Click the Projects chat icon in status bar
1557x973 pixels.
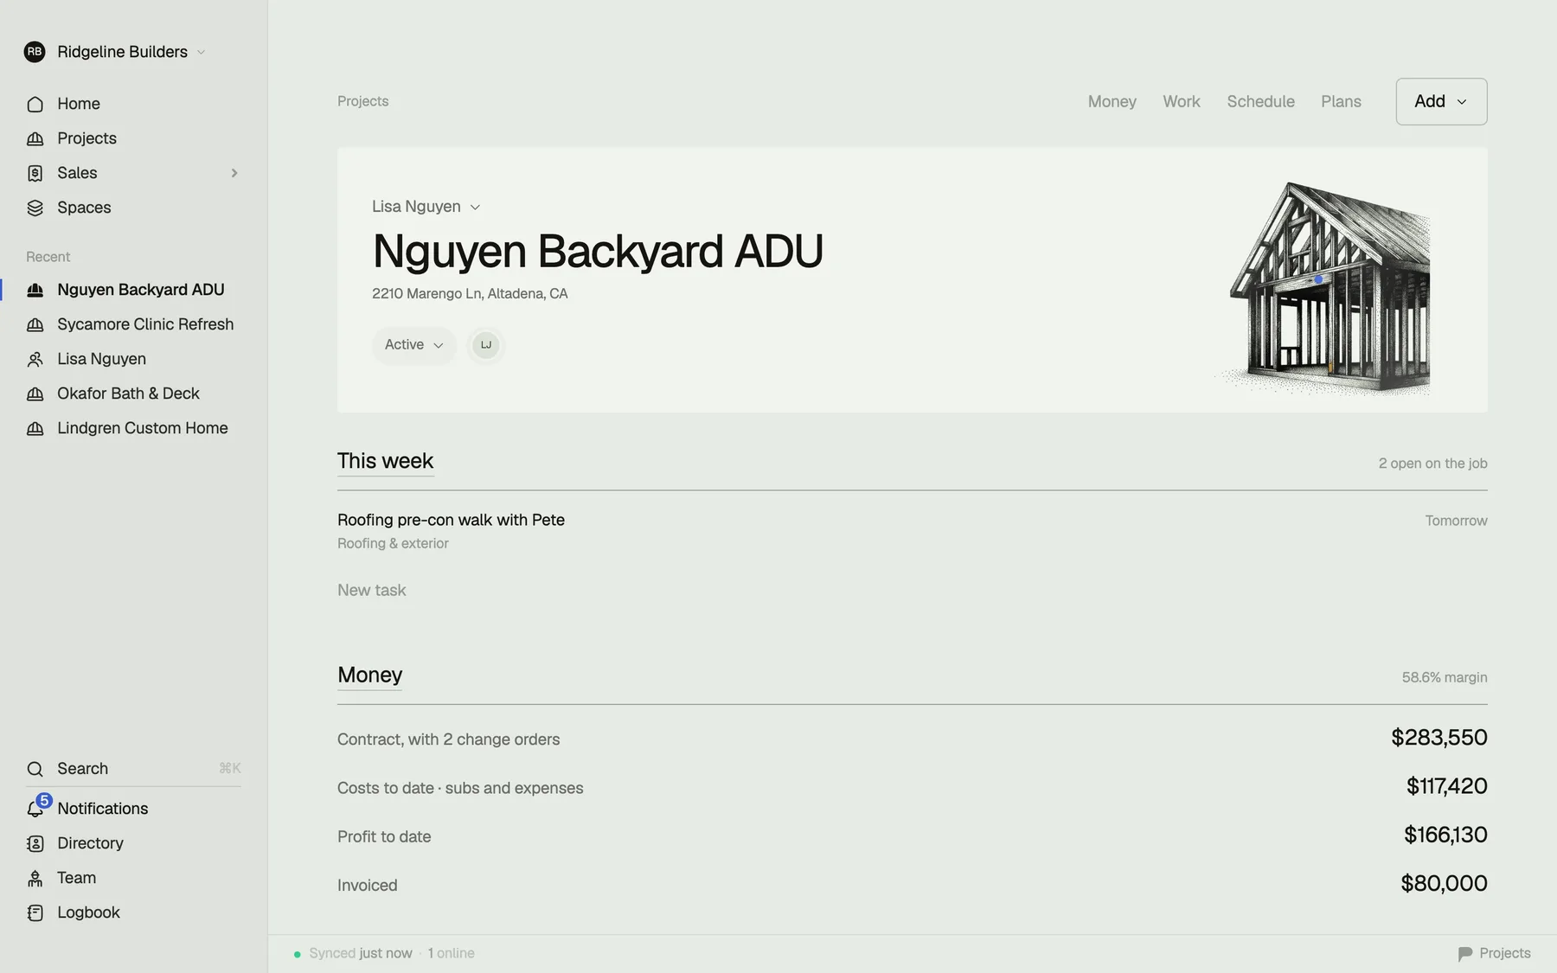(1464, 953)
